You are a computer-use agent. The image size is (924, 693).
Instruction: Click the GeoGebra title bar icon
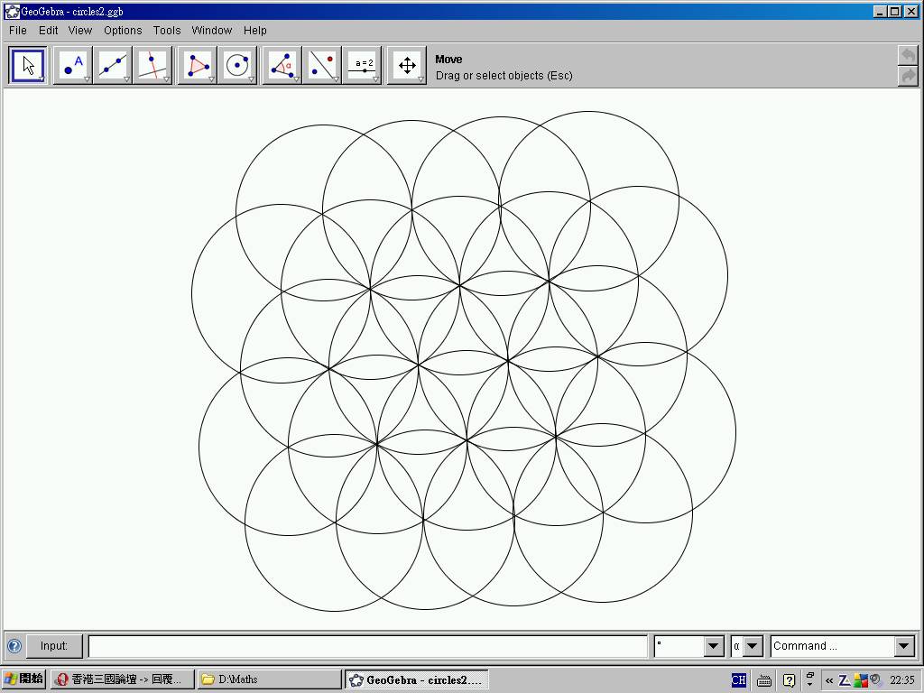point(11,11)
